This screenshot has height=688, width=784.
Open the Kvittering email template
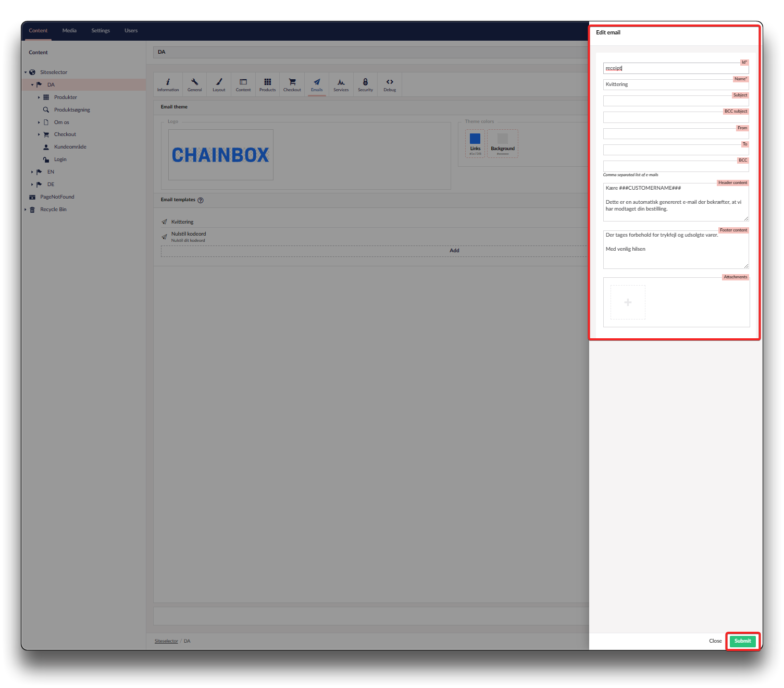[182, 222]
